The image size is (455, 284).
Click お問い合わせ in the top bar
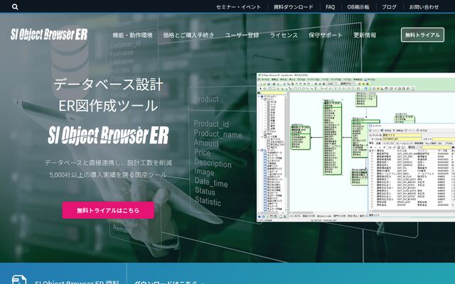coord(424,7)
